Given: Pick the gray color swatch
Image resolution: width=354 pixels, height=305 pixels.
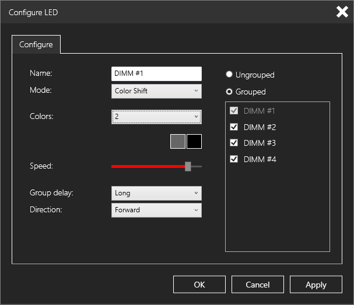Looking at the screenshot, I should coord(178,141).
